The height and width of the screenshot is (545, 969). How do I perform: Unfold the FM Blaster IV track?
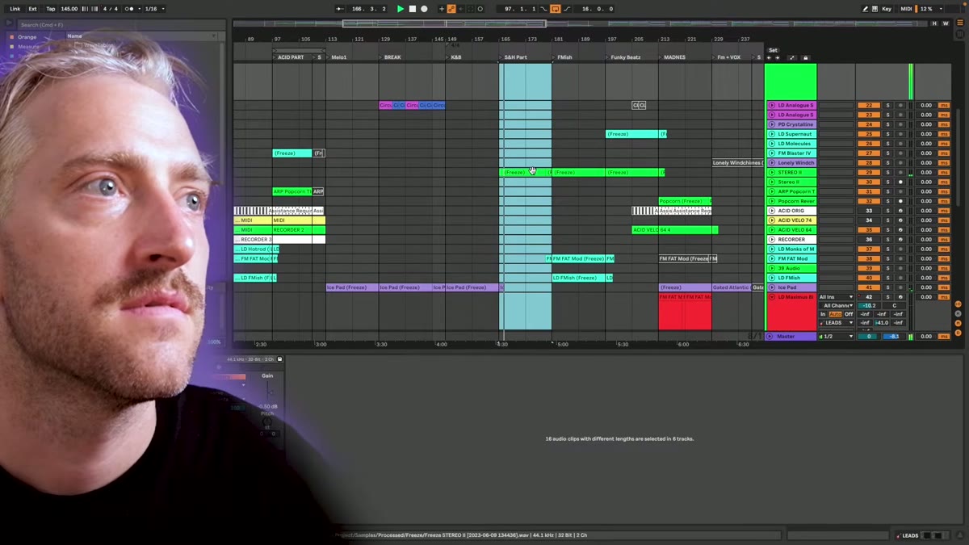point(772,153)
